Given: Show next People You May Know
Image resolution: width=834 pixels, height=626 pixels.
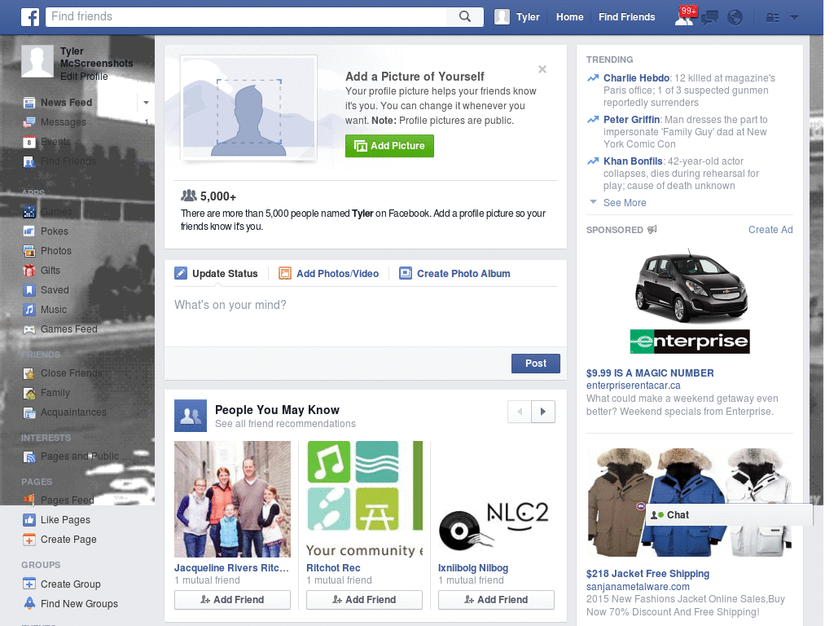Looking at the screenshot, I should pos(543,412).
